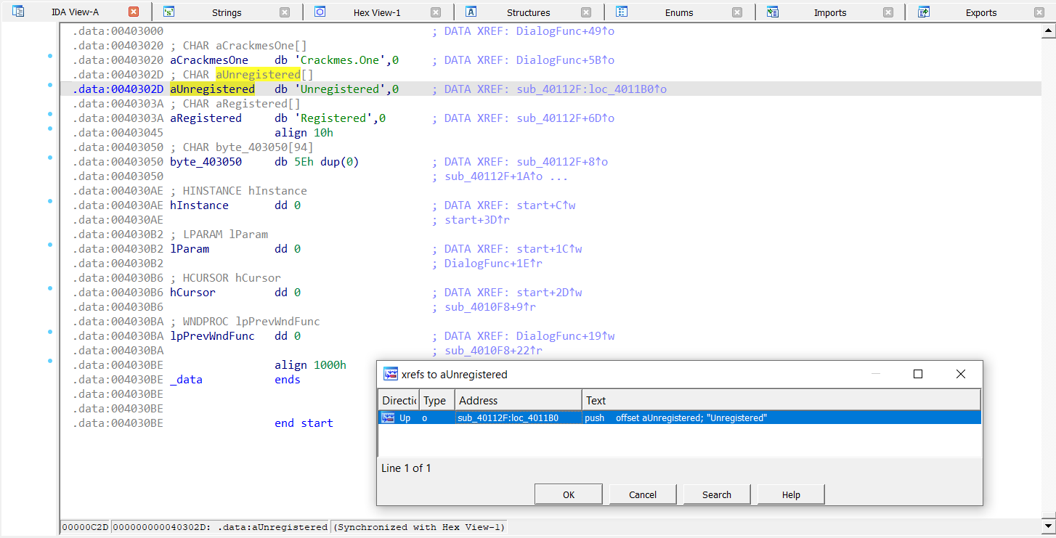1056x538 pixels.
Task: Click the Strings tab icon
Action: 168,12
